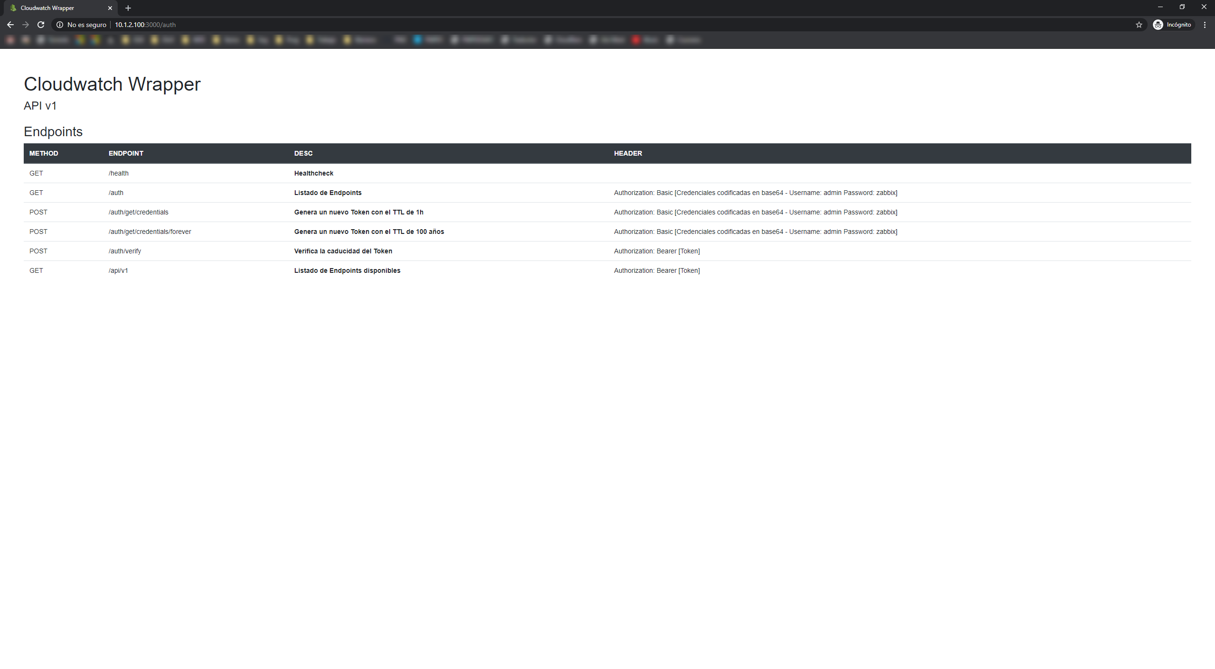Reload the page with refresh icon
The width and height of the screenshot is (1215, 669).
tap(41, 25)
